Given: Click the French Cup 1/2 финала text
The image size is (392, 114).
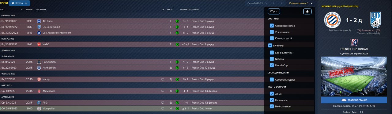Looking at the screenshot, I should (x=204, y=103).
